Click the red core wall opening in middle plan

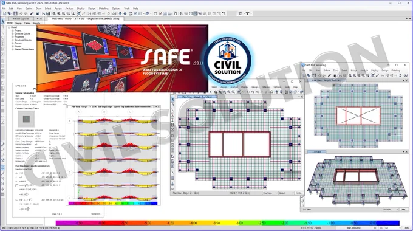(240, 145)
